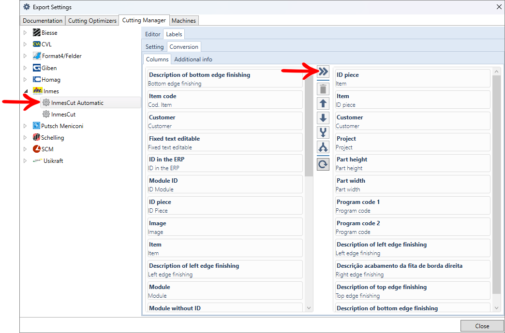This screenshot has height=333, width=505.
Task: Click the reset refresh icon
Action: pyautogui.click(x=323, y=164)
